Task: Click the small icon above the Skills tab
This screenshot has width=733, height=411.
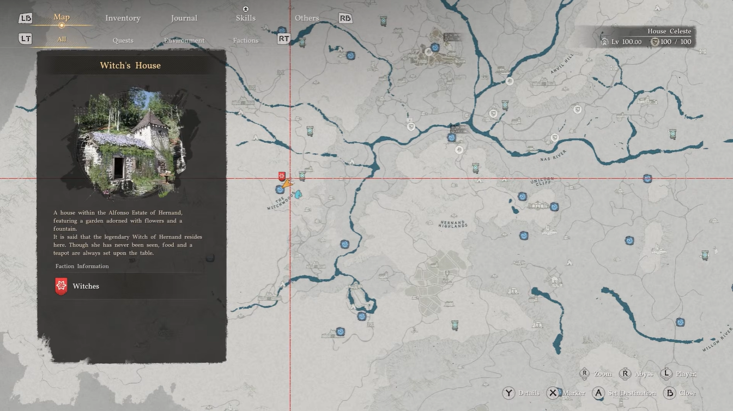Action: point(245,9)
